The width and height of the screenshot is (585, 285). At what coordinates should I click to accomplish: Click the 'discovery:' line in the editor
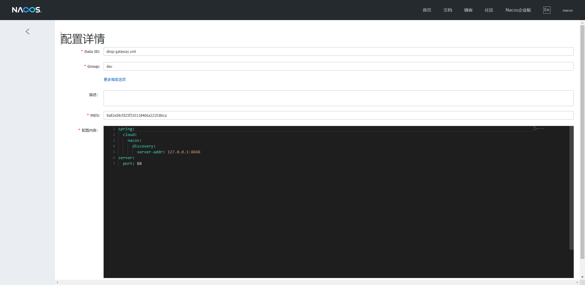coord(144,146)
